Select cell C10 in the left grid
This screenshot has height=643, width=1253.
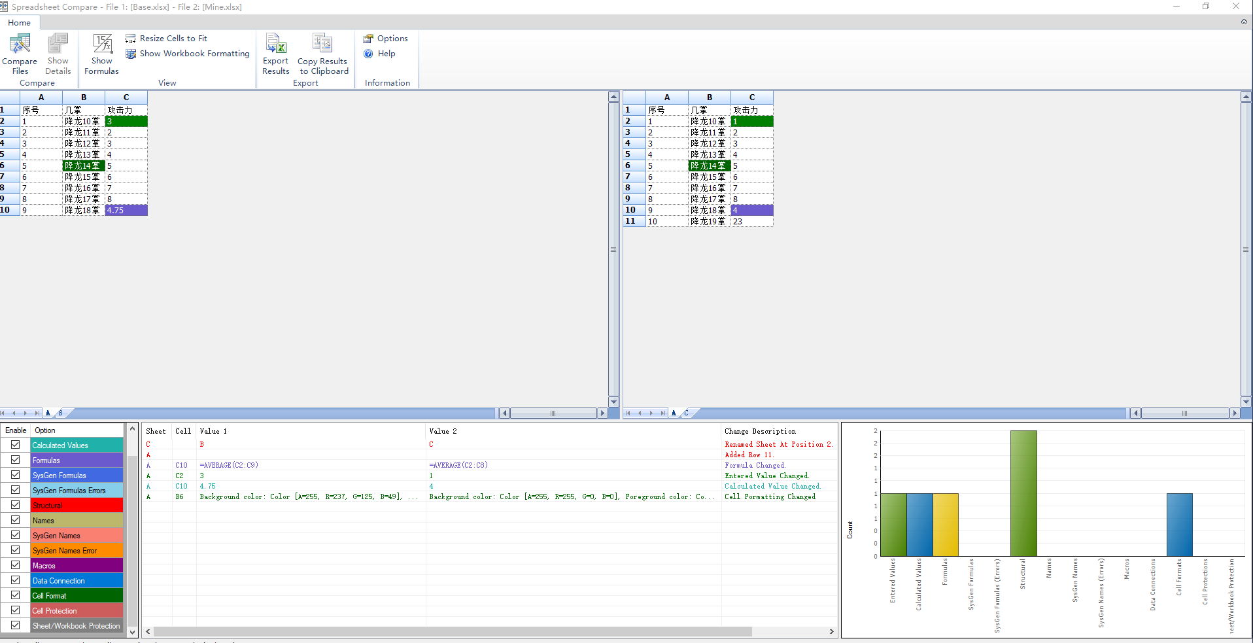pyautogui.click(x=126, y=209)
